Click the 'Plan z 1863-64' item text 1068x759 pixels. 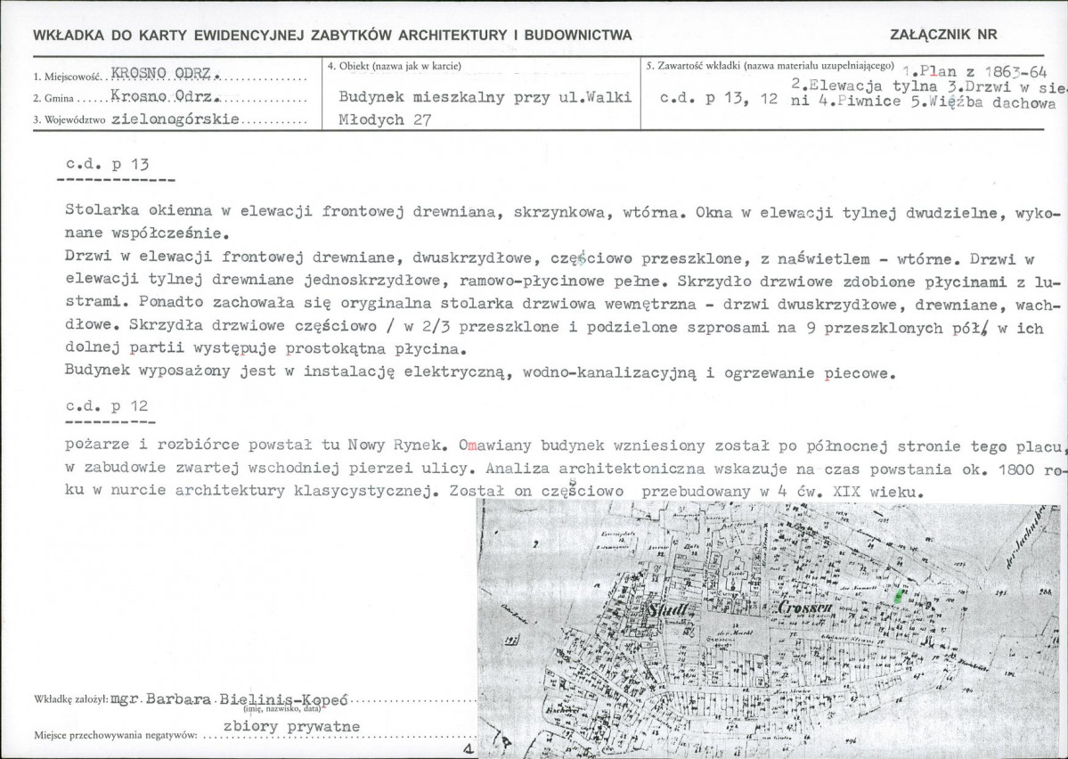[x=974, y=71]
